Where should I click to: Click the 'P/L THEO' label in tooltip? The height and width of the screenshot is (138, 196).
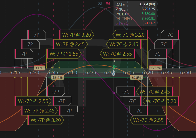[124, 19]
